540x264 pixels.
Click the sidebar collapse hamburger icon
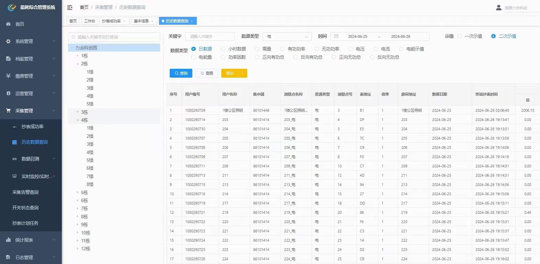coord(70,7)
